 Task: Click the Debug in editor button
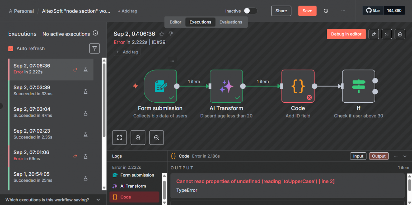346,34
